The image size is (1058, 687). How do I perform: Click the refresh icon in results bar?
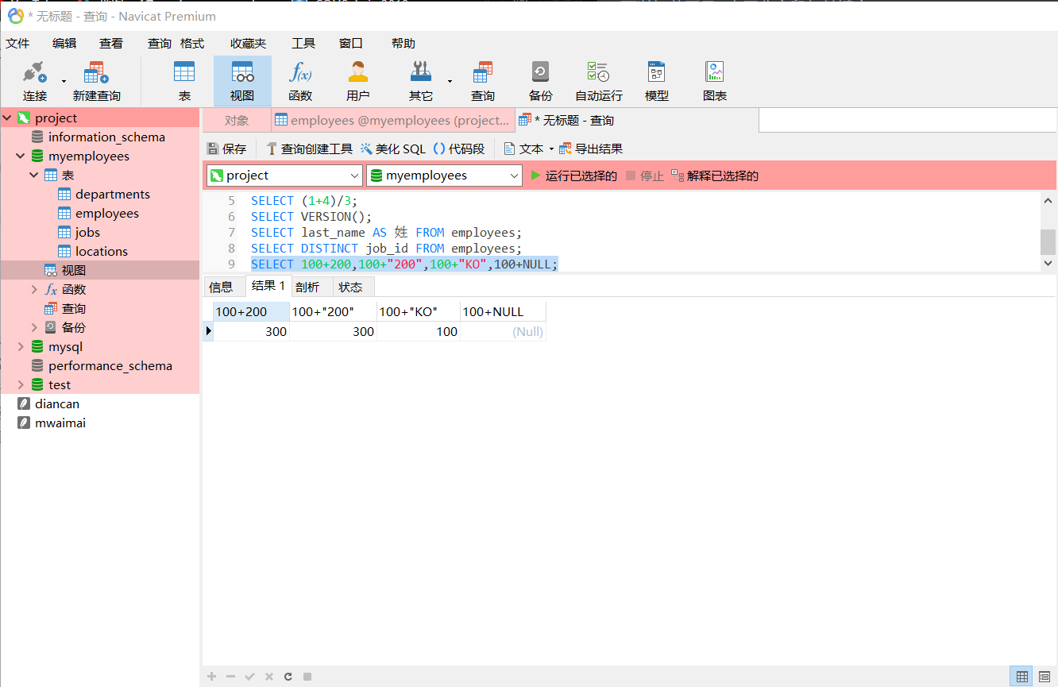288,677
